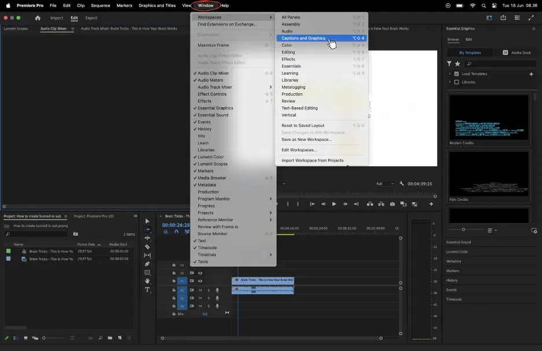Choose the Color workspace
This screenshot has height=351, width=542.
(321, 45)
